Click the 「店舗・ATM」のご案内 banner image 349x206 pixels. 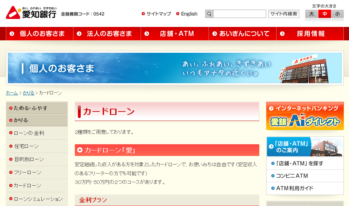pyautogui.click(x=305, y=147)
